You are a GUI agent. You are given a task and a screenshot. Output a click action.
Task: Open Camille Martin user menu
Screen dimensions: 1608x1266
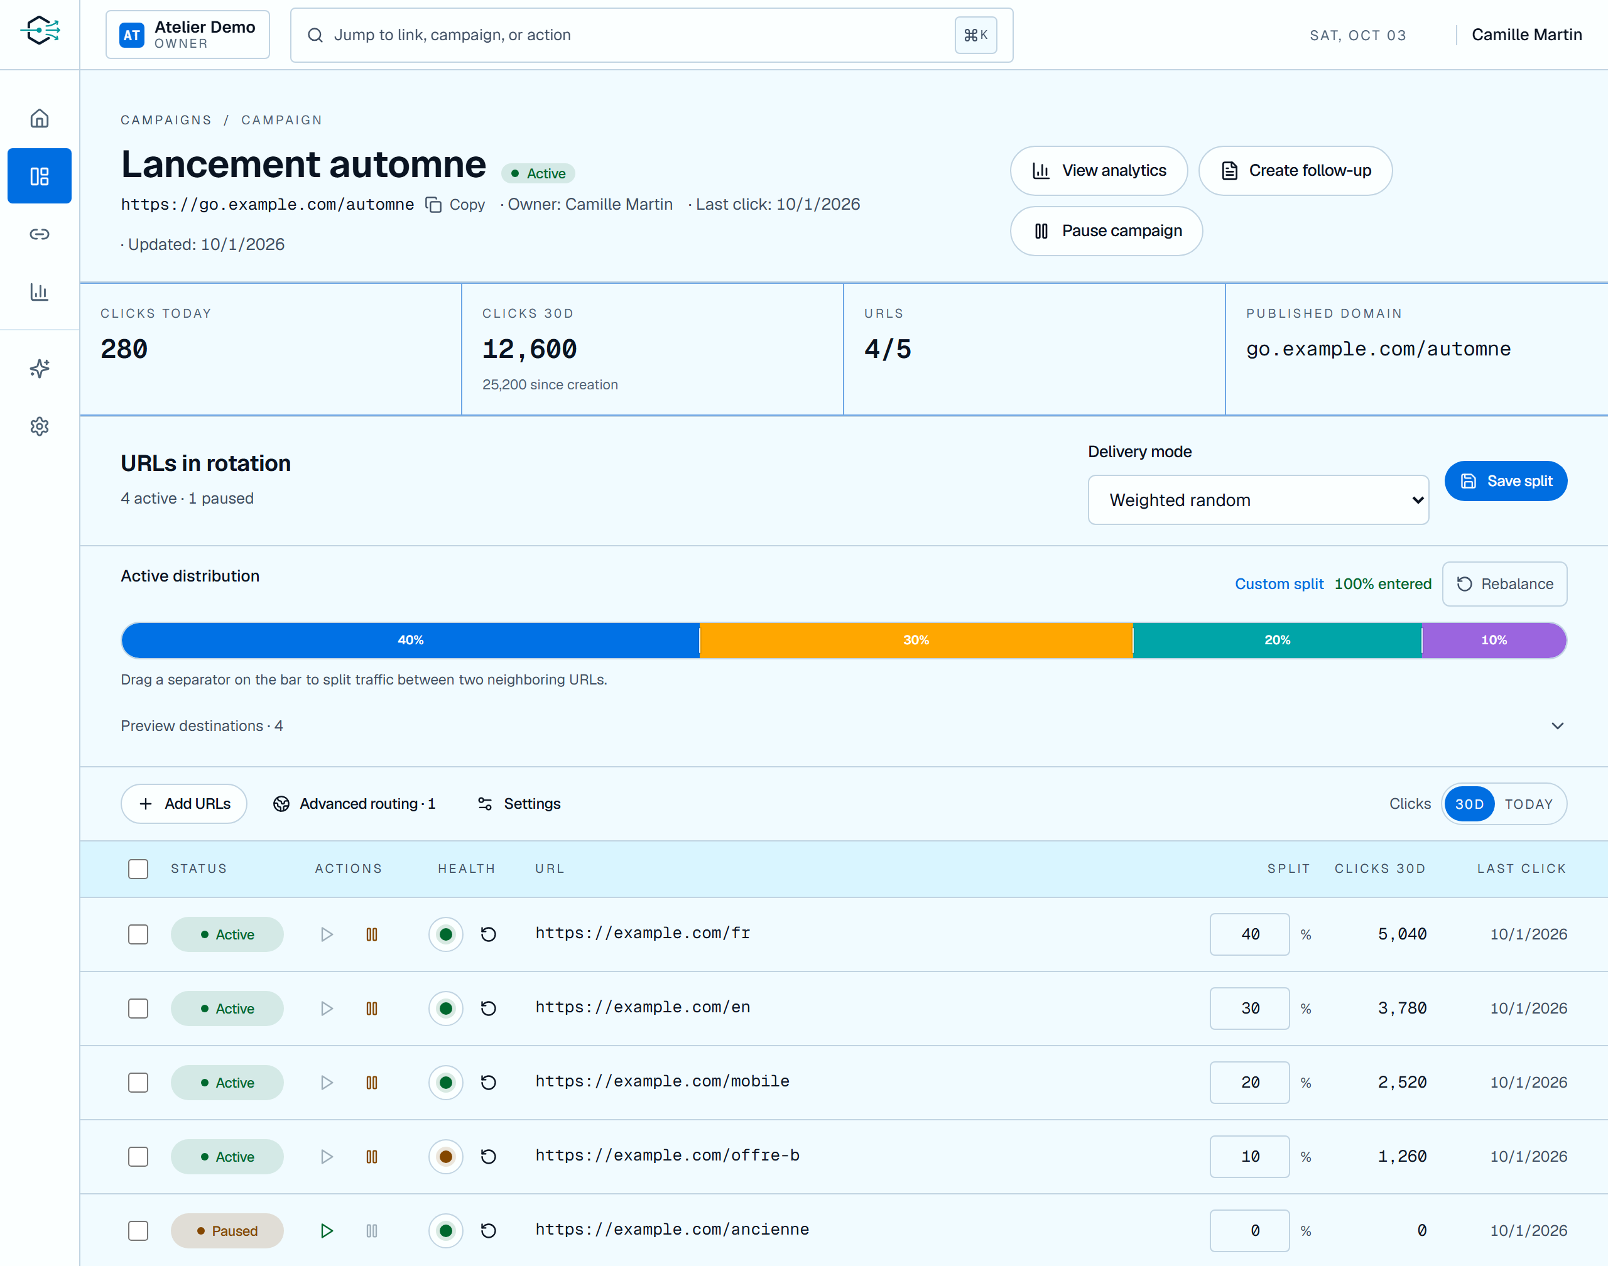pos(1526,35)
